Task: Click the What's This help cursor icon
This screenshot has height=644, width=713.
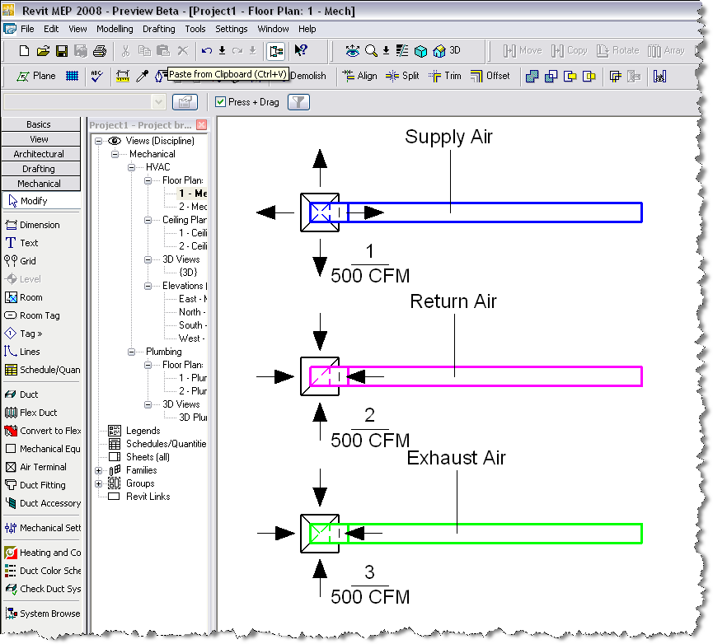Action: tap(301, 50)
